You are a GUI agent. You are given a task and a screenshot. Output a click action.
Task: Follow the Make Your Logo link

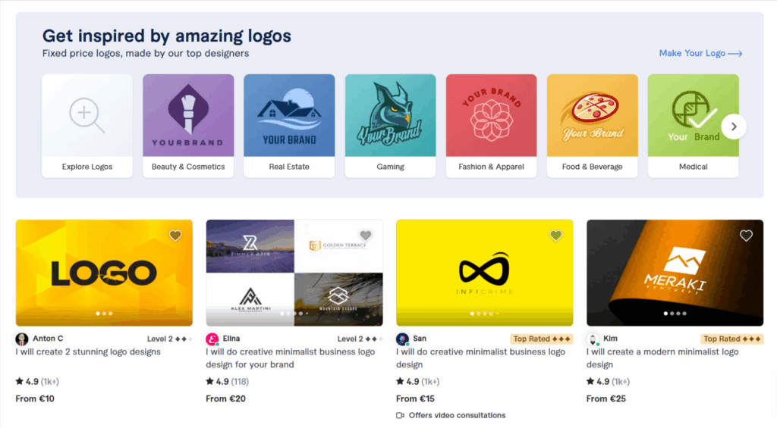(x=700, y=53)
